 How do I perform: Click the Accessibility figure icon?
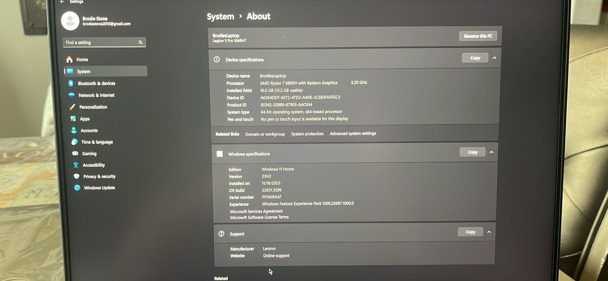tap(76, 165)
